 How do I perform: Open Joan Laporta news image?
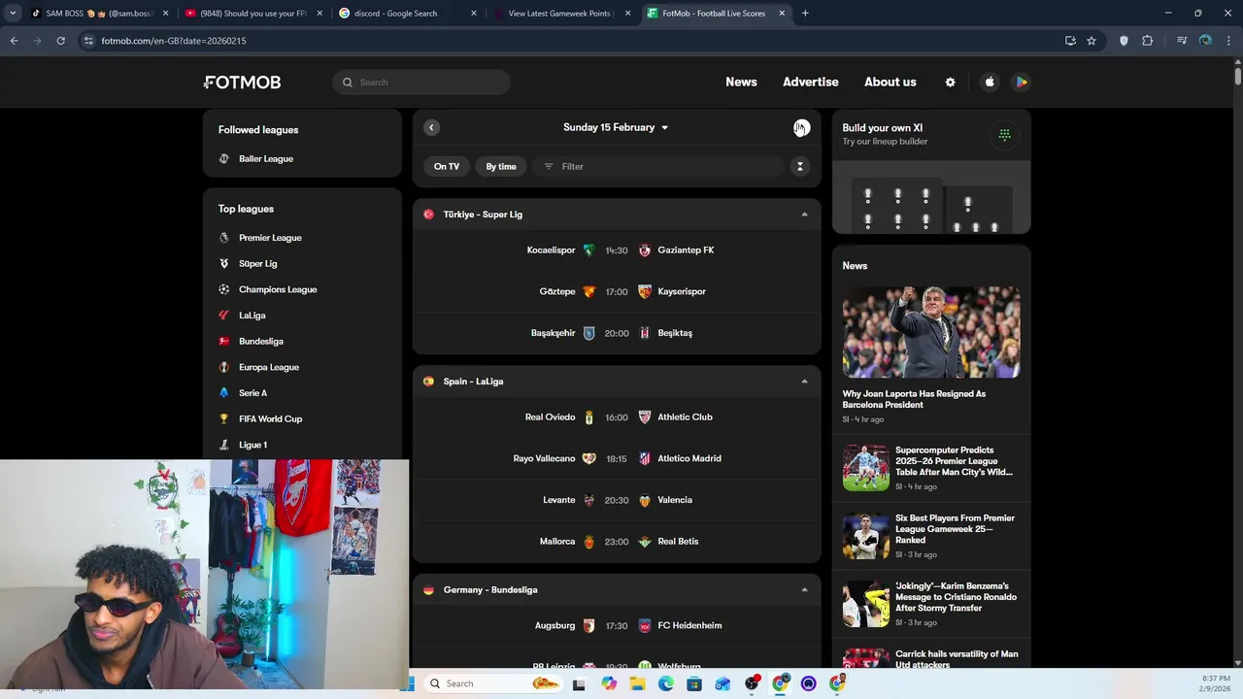[931, 332]
